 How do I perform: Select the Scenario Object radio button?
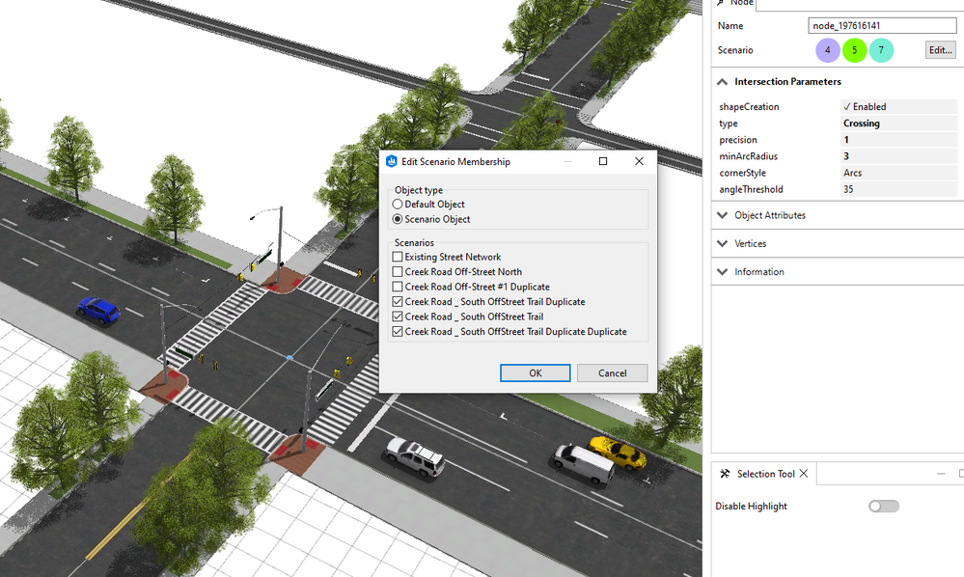[x=398, y=219]
